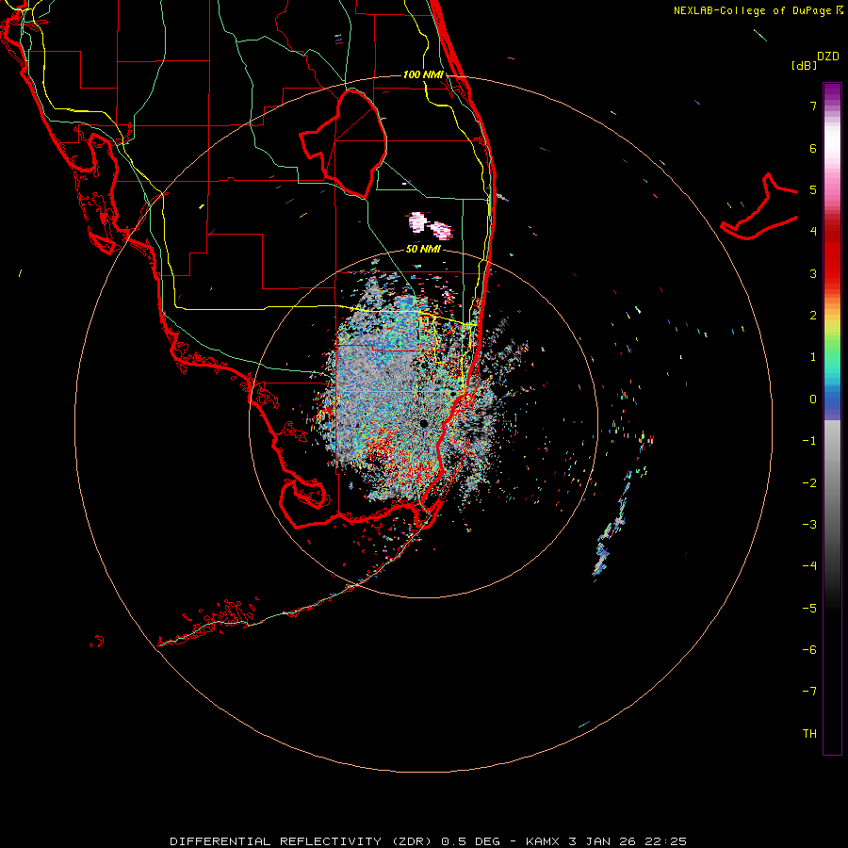Select the 100 NMI range ring label
Image resolution: width=848 pixels, height=848 pixels.
[x=423, y=74]
